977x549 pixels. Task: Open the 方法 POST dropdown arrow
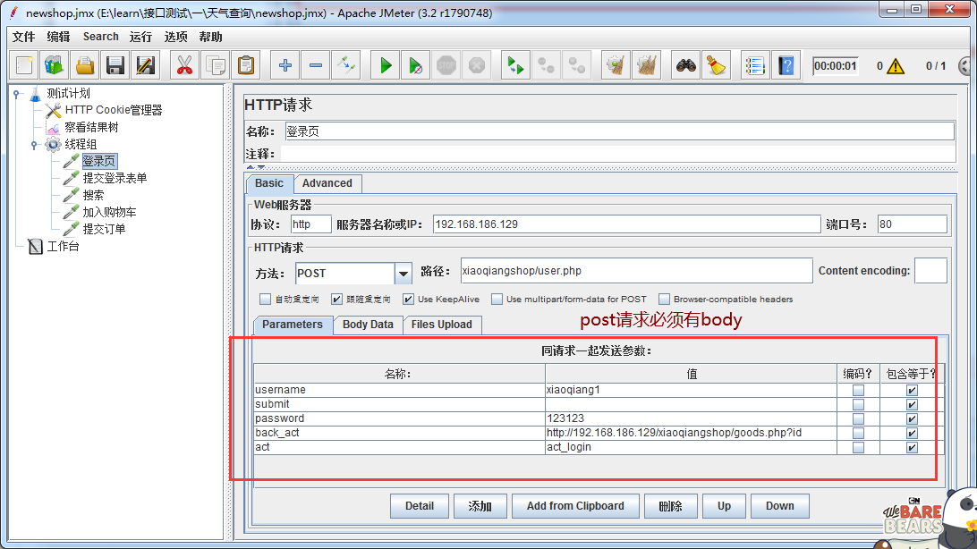coord(404,274)
